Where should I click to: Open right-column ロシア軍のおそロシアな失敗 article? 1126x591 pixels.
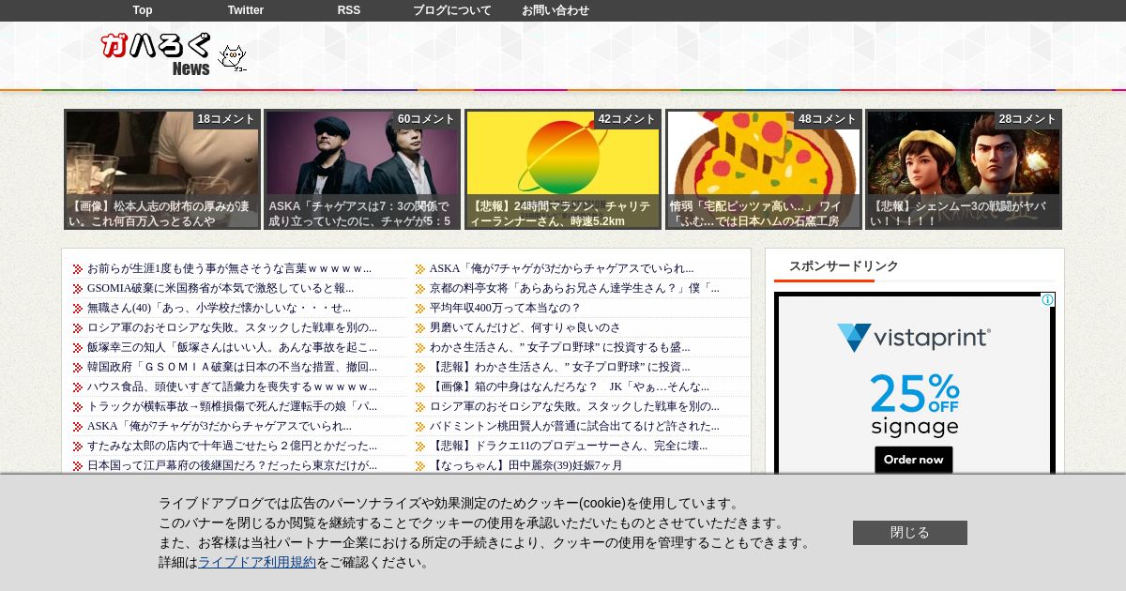574,406
